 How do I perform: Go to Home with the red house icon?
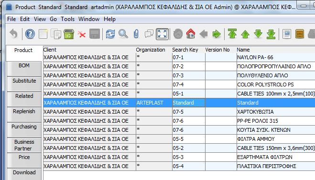191,34
